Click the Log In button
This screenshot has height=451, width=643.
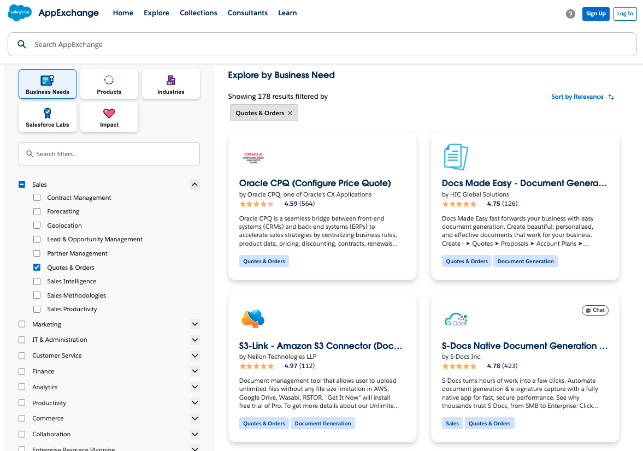(625, 14)
